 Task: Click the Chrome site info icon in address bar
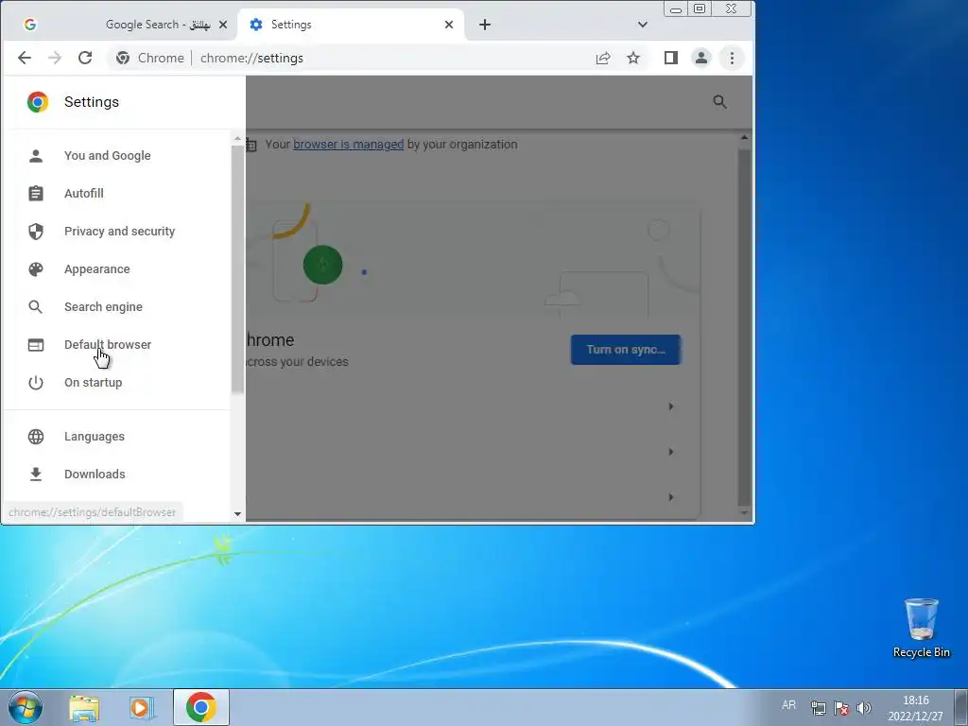(x=123, y=58)
